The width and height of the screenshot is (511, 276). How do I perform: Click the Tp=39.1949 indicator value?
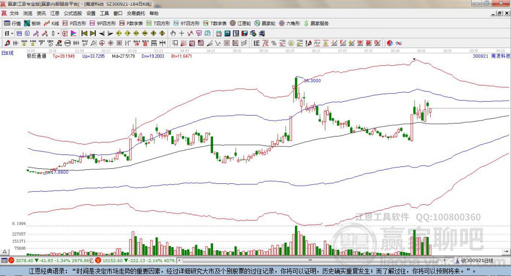[63, 56]
